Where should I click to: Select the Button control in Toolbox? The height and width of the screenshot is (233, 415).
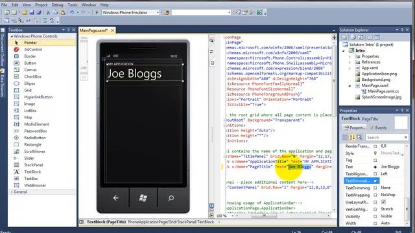tap(42, 63)
